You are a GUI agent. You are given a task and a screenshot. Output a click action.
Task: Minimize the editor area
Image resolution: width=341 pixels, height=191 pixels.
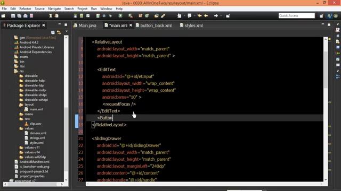pyautogui.click(x=323, y=24)
